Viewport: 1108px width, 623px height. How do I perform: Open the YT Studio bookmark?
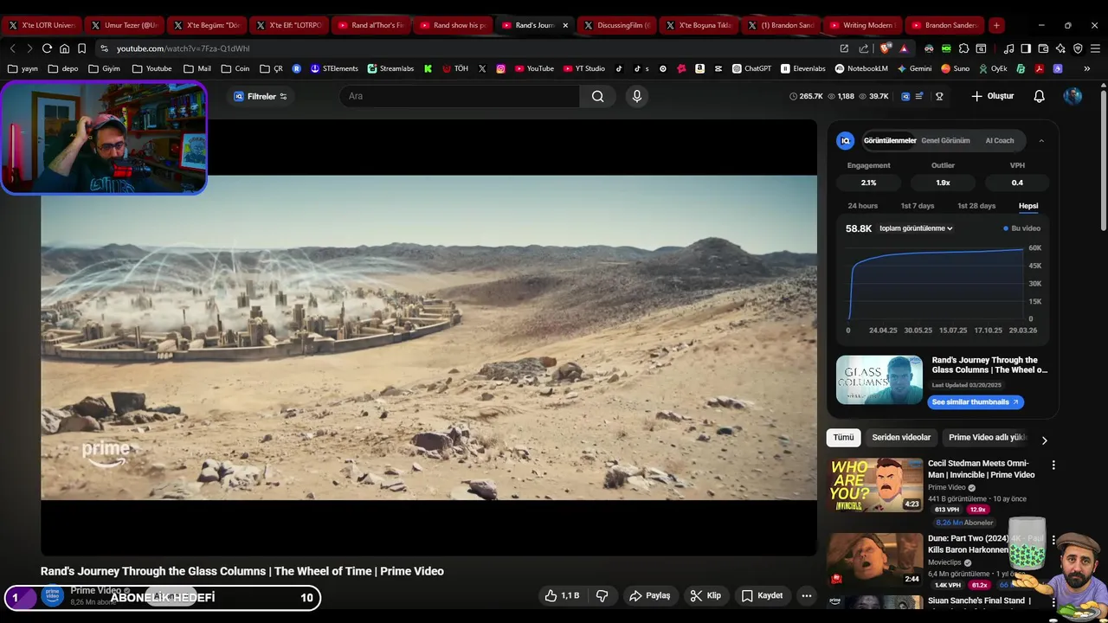click(x=584, y=68)
